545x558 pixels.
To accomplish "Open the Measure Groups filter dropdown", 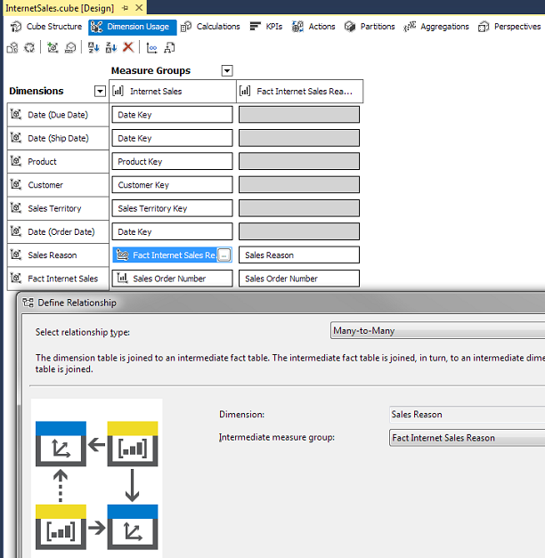I will pyautogui.click(x=227, y=70).
